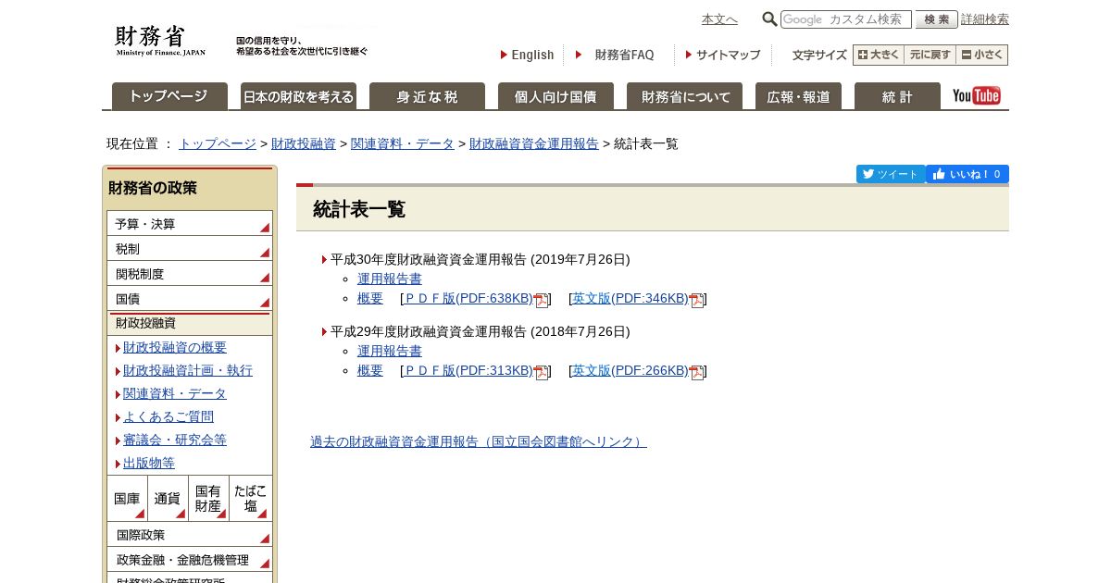This screenshot has height=583, width=1111.
Task: Go to トップページ navigation tab
Action: [169, 96]
